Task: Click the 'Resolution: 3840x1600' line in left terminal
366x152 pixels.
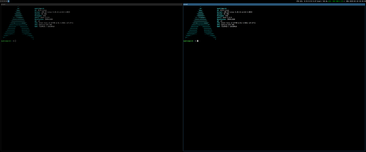Action: click(44, 19)
